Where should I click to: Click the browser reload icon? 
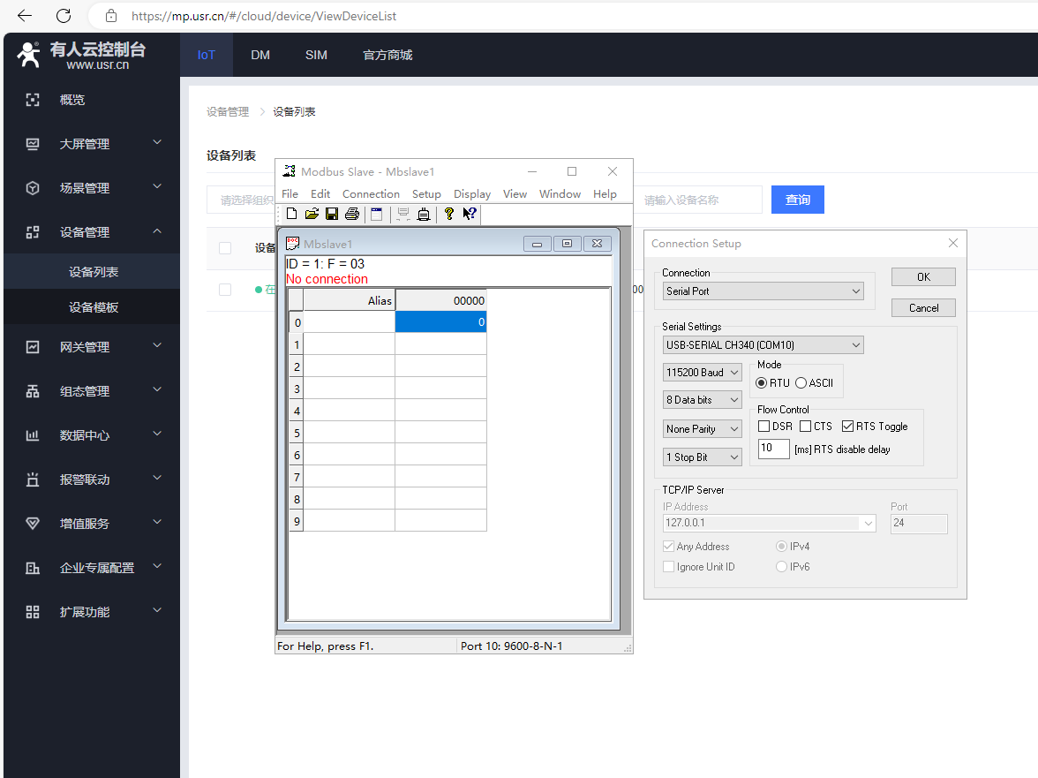point(64,16)
